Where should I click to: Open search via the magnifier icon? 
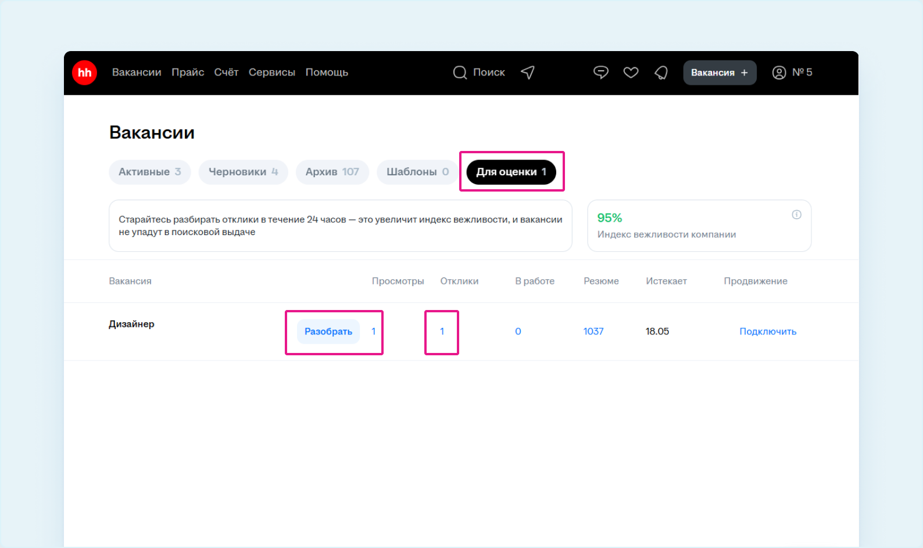460,73
